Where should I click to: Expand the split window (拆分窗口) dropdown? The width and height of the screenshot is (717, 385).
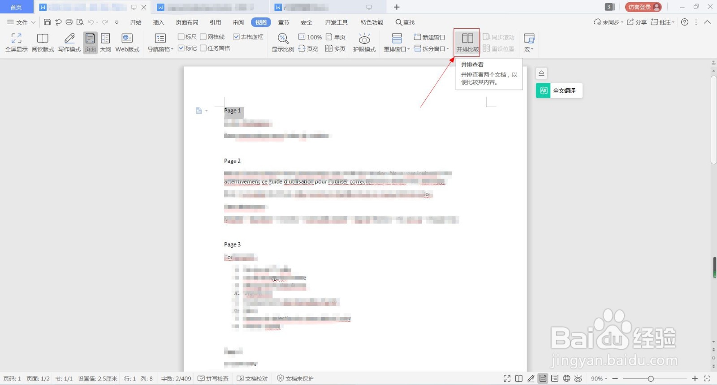(x=448, y=49)
